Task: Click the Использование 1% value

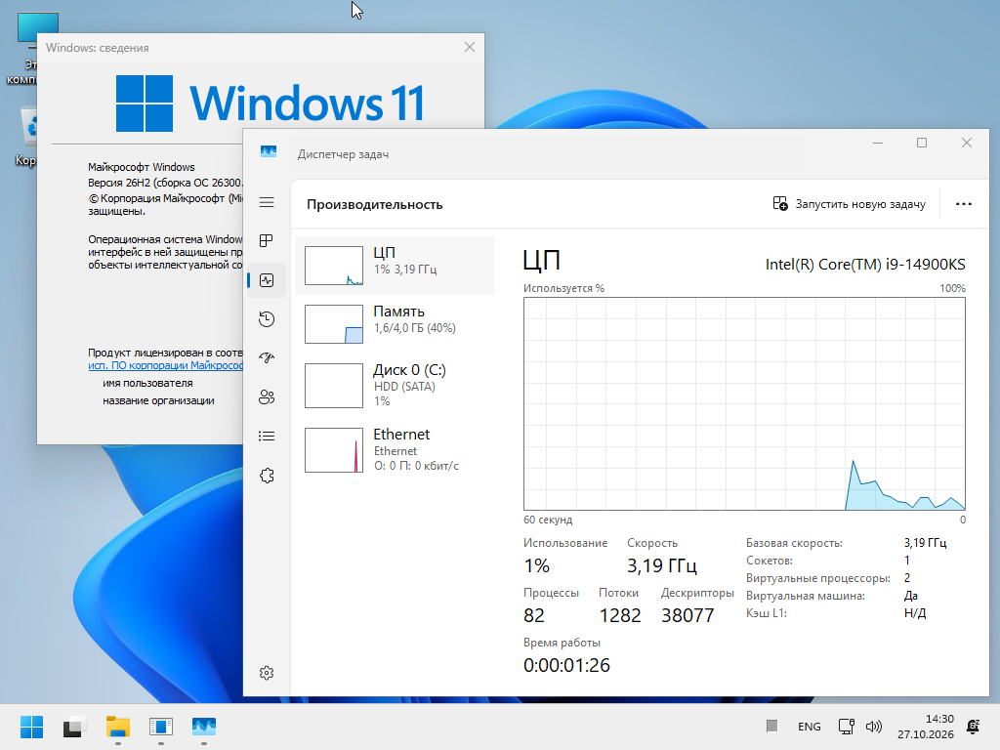Action: tap(536, 565)
